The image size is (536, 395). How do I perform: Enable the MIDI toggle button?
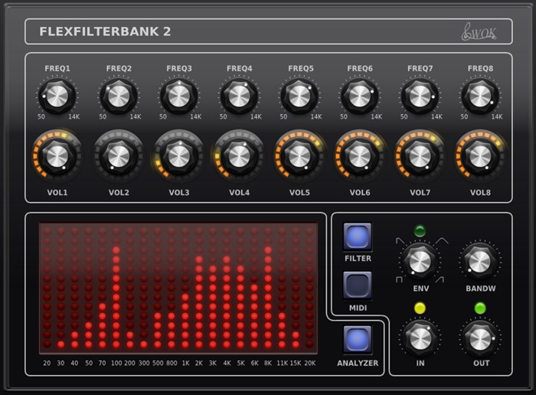(x=358, y=286)
